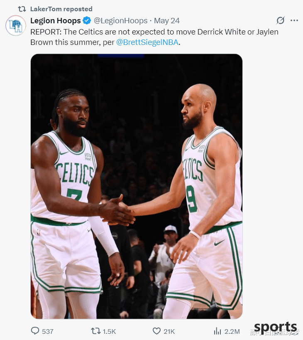
Task: Open the Legion Hoops profile avatar
Action: click(16, 26)
